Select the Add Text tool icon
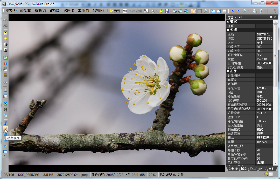 pos(5,123)
